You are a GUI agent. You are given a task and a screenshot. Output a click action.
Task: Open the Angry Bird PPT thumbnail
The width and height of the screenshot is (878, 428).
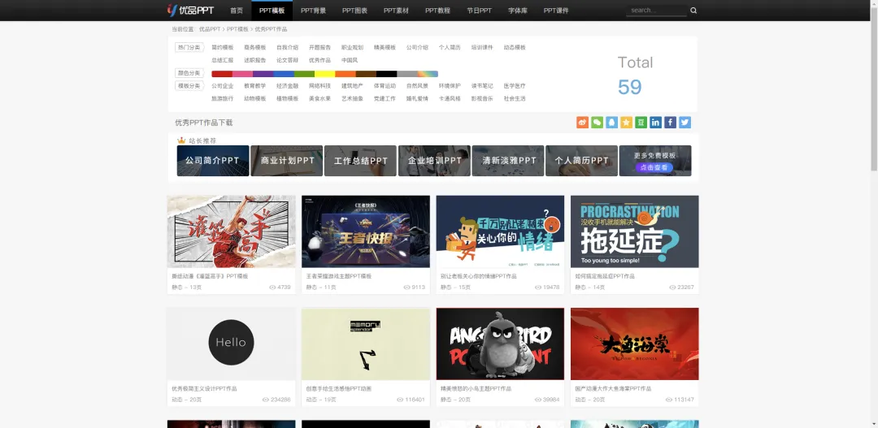(500, 344)
